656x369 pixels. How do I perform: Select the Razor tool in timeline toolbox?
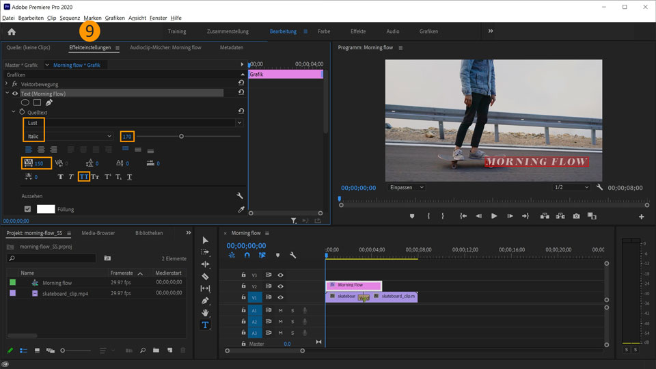(x=205, y=276)
